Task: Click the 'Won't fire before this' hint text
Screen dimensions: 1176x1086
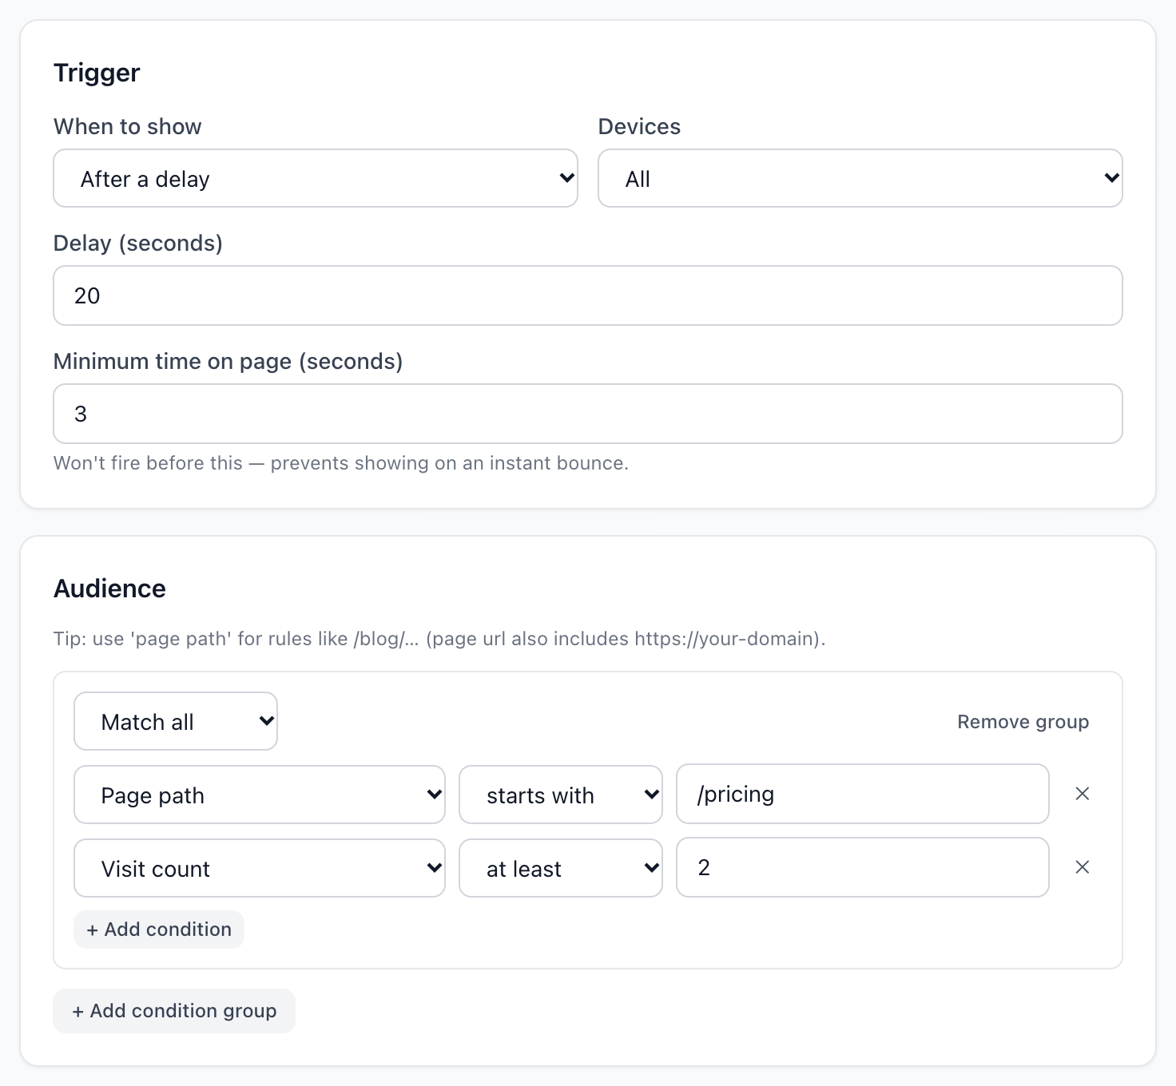Action: coord(341,463)
